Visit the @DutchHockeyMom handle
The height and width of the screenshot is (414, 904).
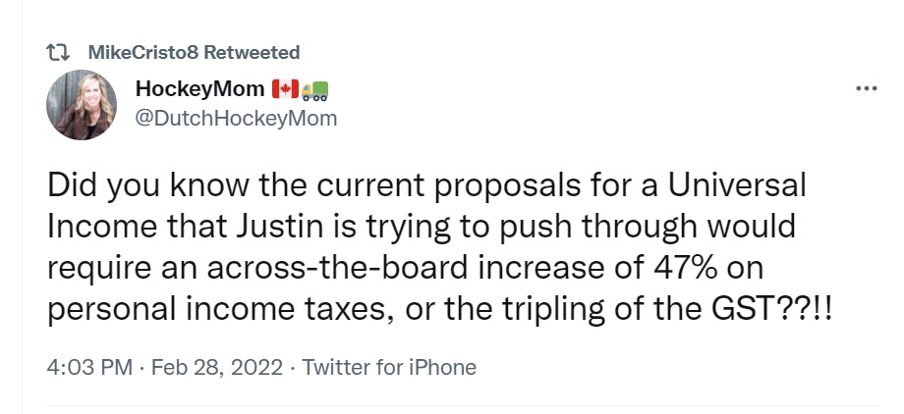click(x=236, y=119)
